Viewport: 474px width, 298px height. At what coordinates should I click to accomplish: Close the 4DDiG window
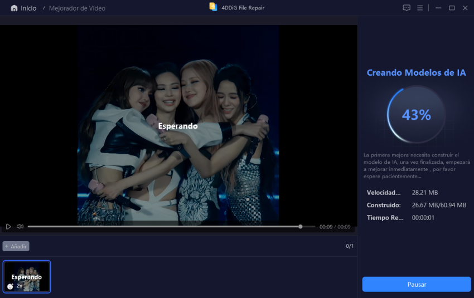[x=465, y=8]
